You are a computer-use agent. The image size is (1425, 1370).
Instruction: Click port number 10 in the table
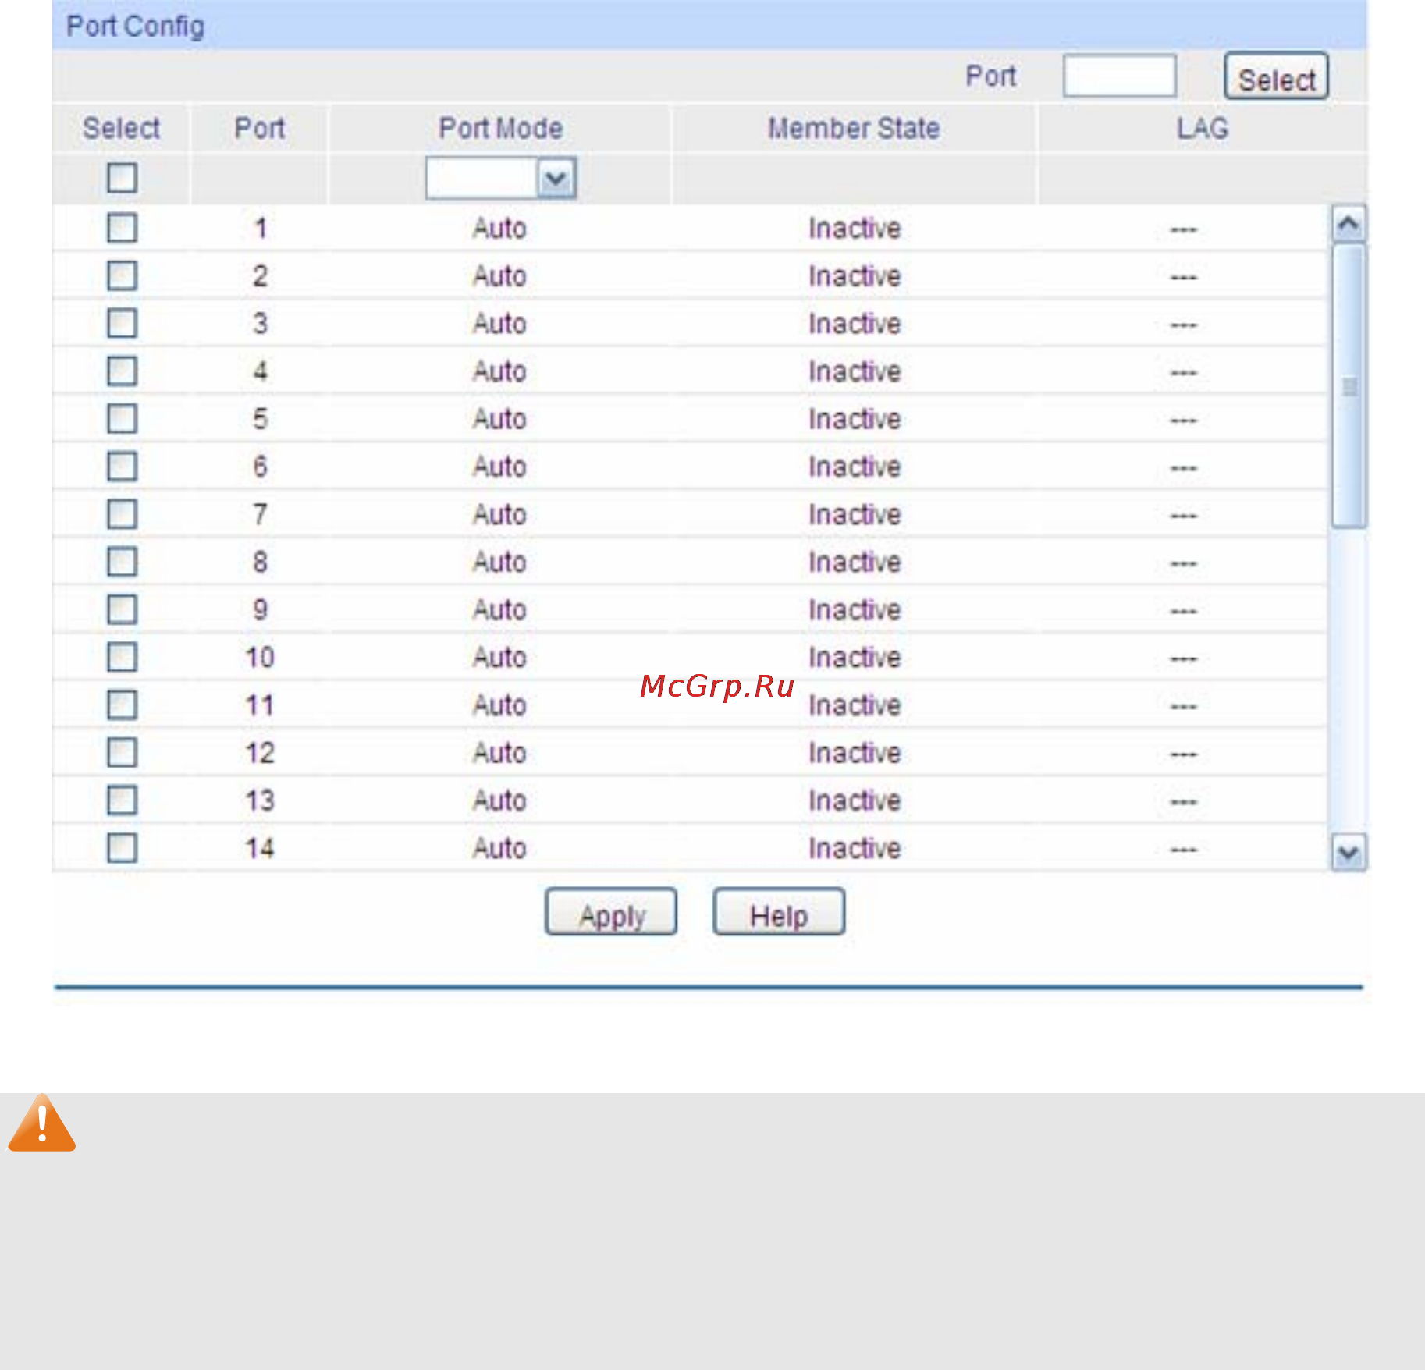click(260, 658)
